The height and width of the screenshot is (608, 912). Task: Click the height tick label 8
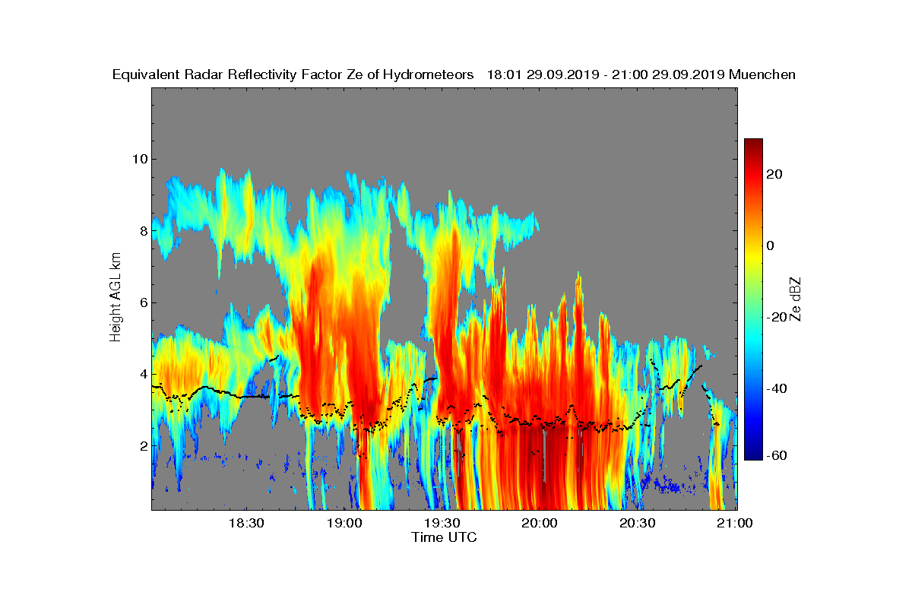(x=143, y=230)
